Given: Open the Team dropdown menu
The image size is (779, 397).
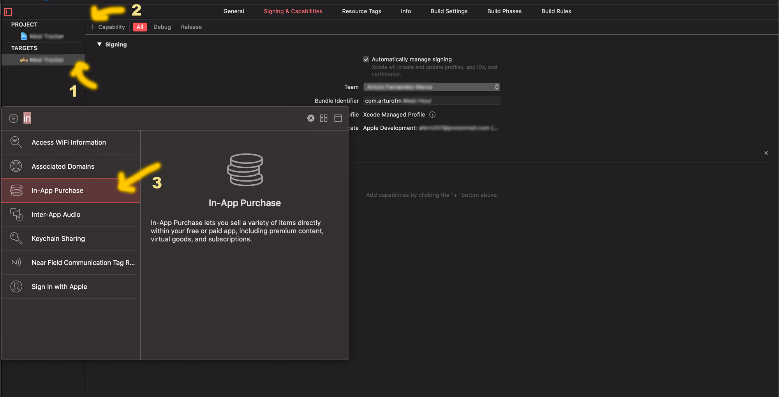Looking at the screenshot, I should (x=432, y=87).
